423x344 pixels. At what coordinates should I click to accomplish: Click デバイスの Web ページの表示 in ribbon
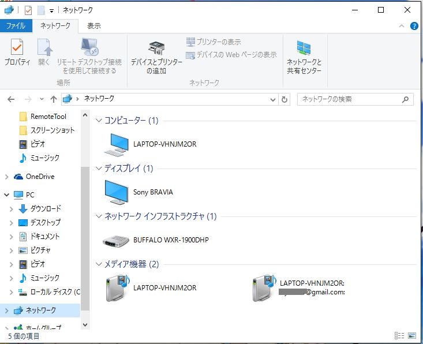coord(231,55)
